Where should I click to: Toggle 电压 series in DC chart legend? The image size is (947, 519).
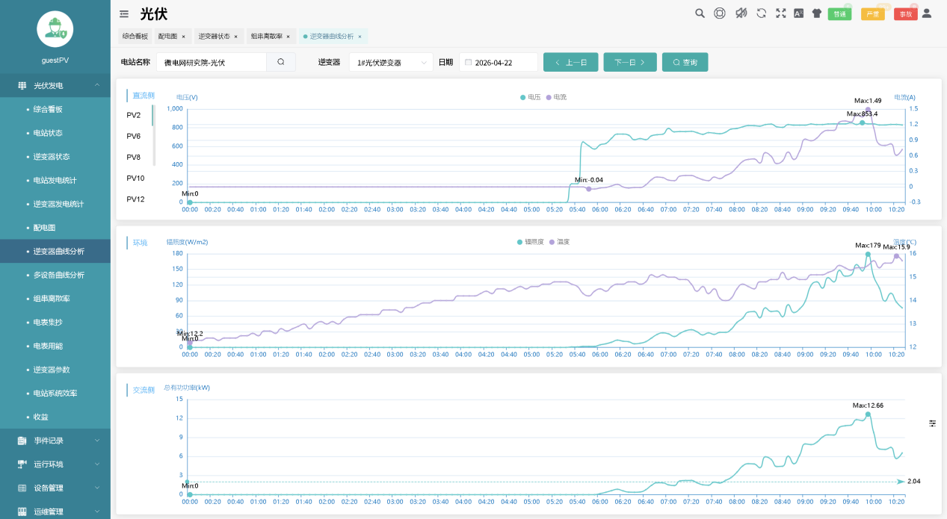[530, 97]
